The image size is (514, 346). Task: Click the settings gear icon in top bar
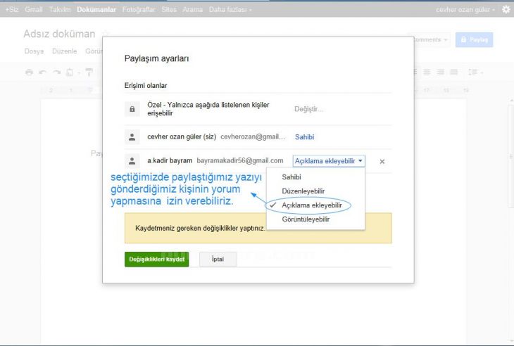click(506, 10)
